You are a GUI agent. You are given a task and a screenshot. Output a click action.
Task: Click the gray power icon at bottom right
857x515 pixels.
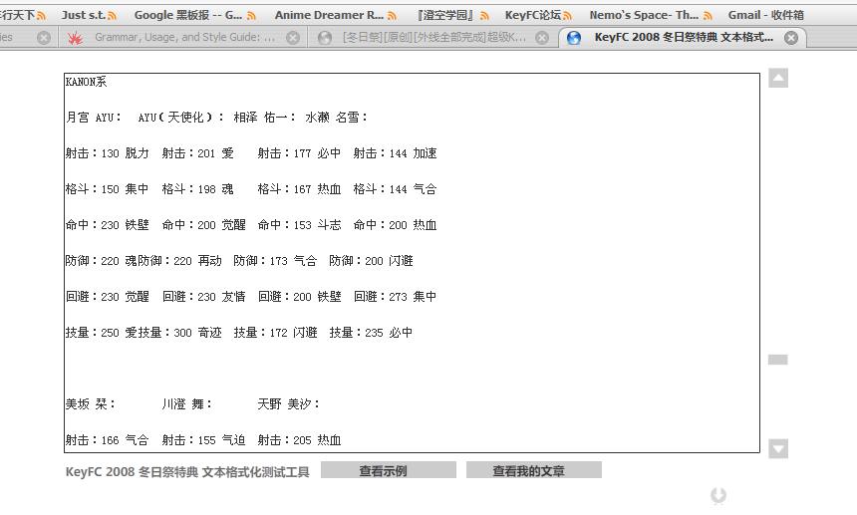(718, 495)
